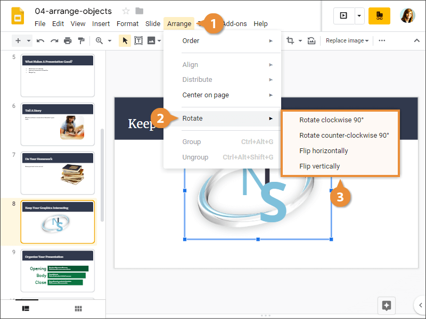Undo the last action
The height and width of the screenshot is (319, 426).
40,41
